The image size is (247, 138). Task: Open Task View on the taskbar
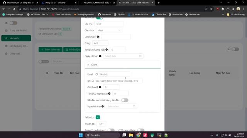click(124, 135)
